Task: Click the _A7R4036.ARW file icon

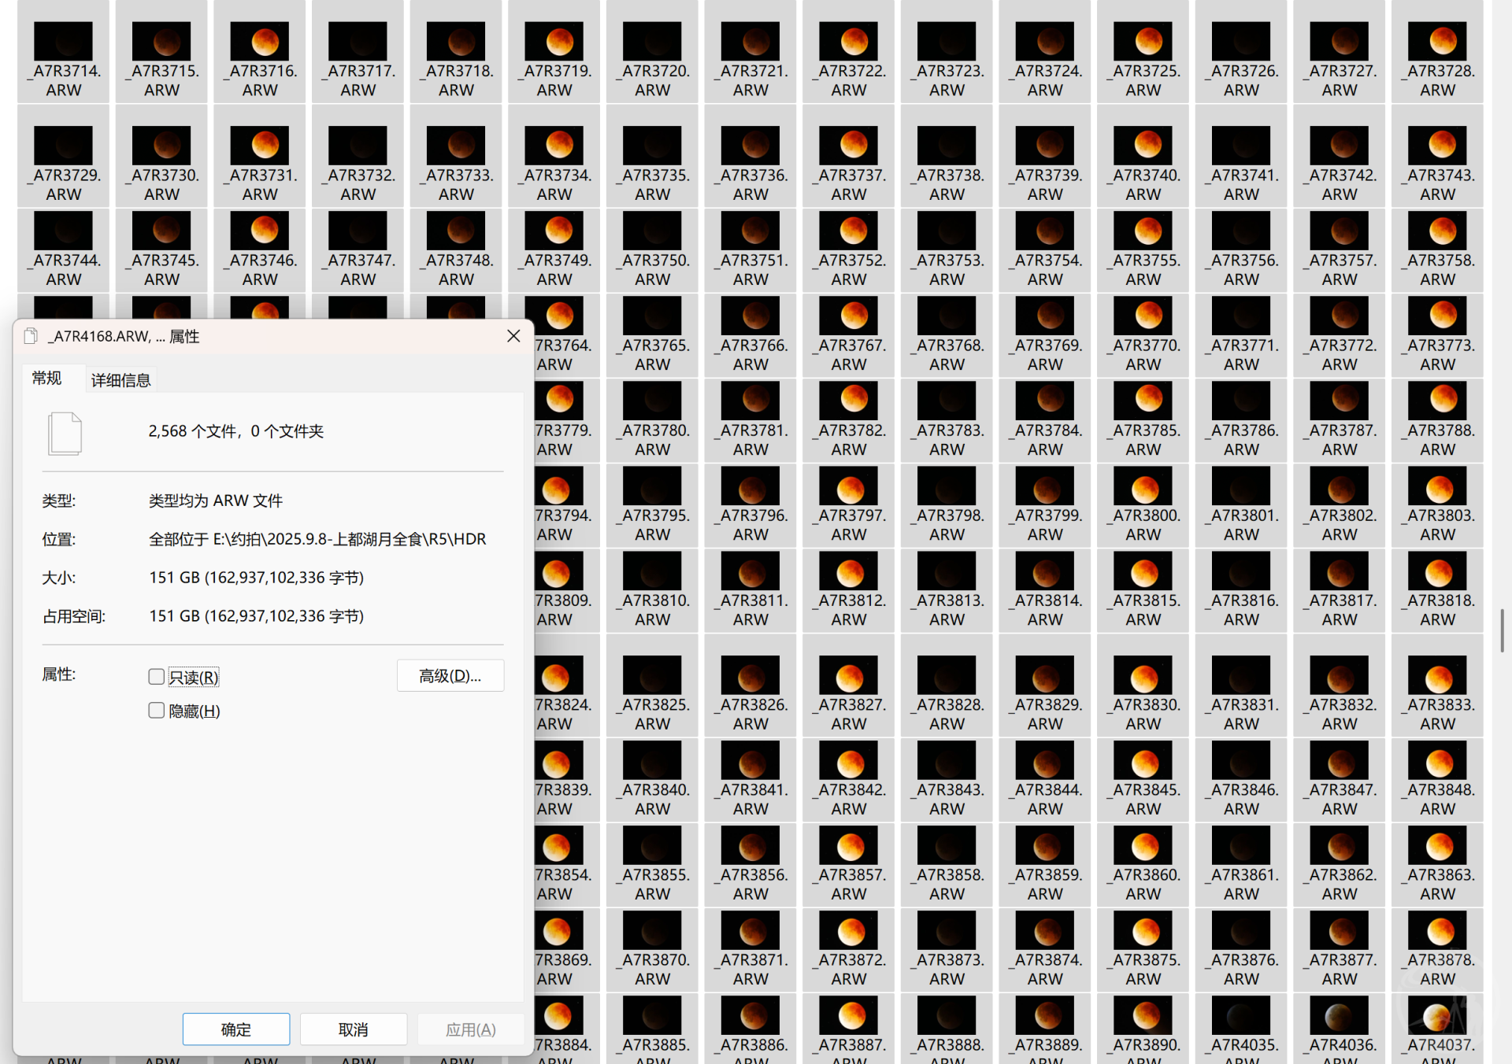Action: click(x=1339, y=1016)
